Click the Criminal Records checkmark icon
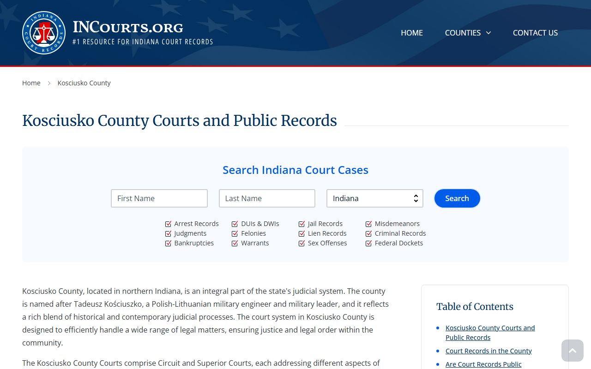Screen dimensions: 591x369 (x=369, y=233)
